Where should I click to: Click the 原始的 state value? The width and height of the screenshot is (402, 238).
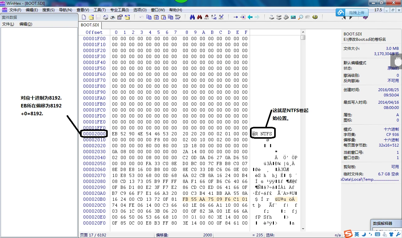pyautogui.click(x=393, y=68)
